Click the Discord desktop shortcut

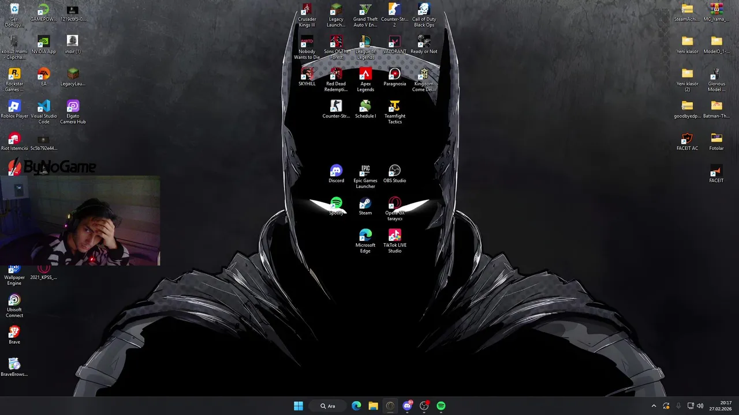(336, 173)
